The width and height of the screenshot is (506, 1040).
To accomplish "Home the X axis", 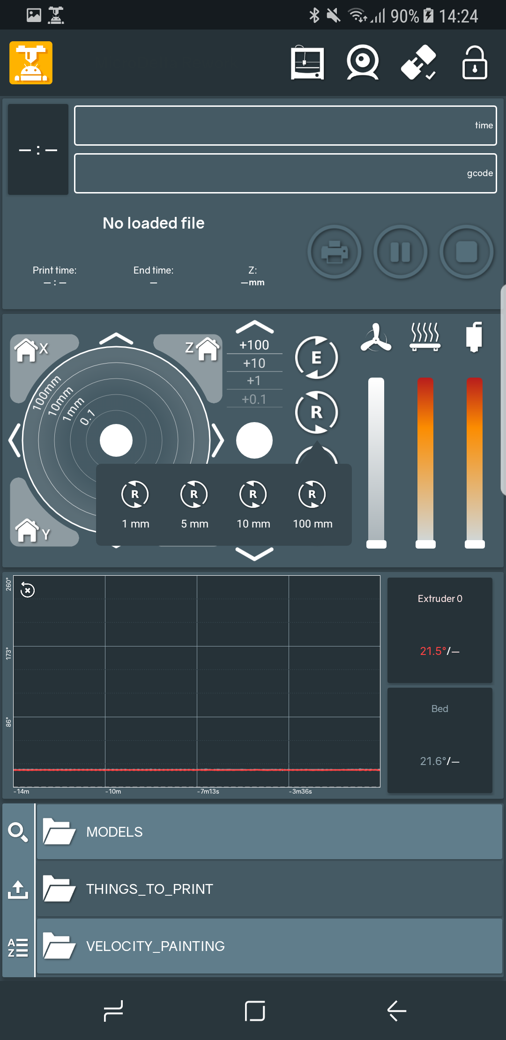I will point(31,349).
